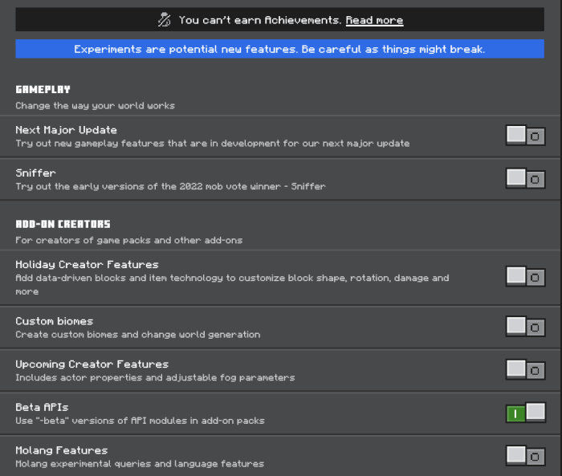Click the Molang Features label
Screen dimensions: 562x476
click(61, 450)
